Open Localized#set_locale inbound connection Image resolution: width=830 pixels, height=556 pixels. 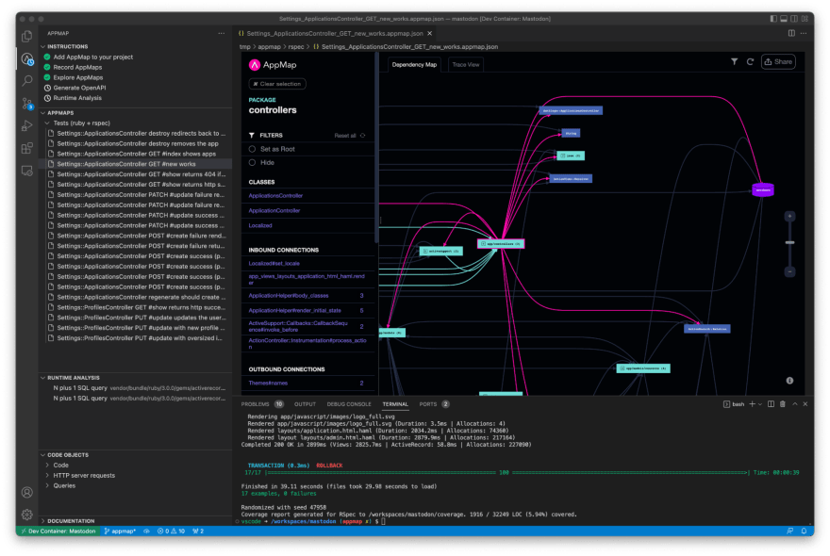pos(274,264)
